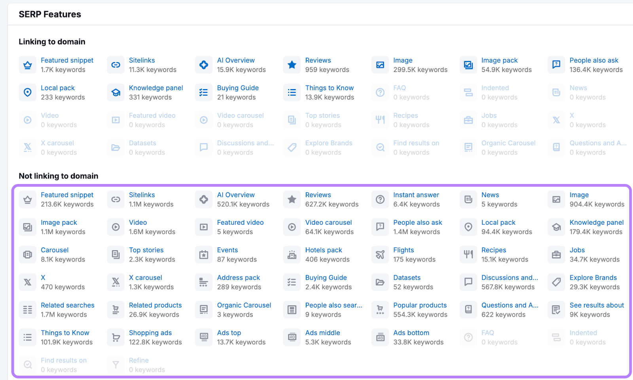Open the Things to Know link with 101.9K keywords

[x=65, y=332]
